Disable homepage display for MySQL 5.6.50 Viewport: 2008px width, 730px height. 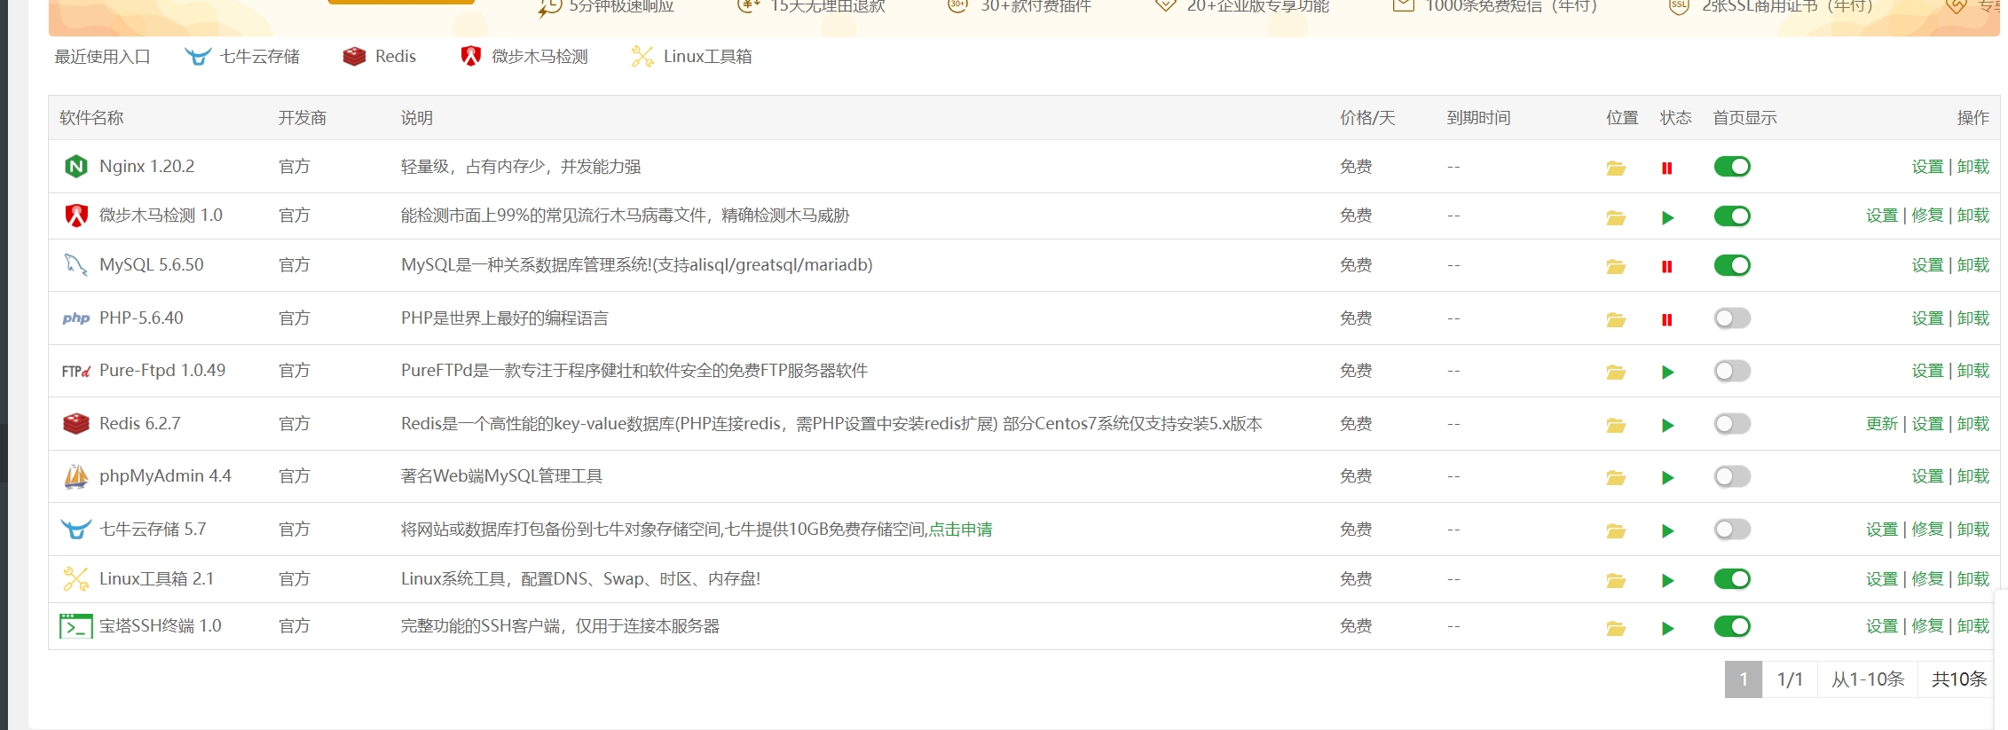click(x=1732, y=265)
